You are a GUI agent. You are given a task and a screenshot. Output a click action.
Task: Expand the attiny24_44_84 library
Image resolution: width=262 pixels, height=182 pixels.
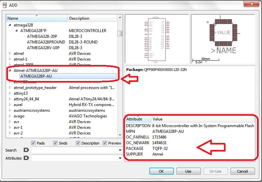[x=10, y=99]
